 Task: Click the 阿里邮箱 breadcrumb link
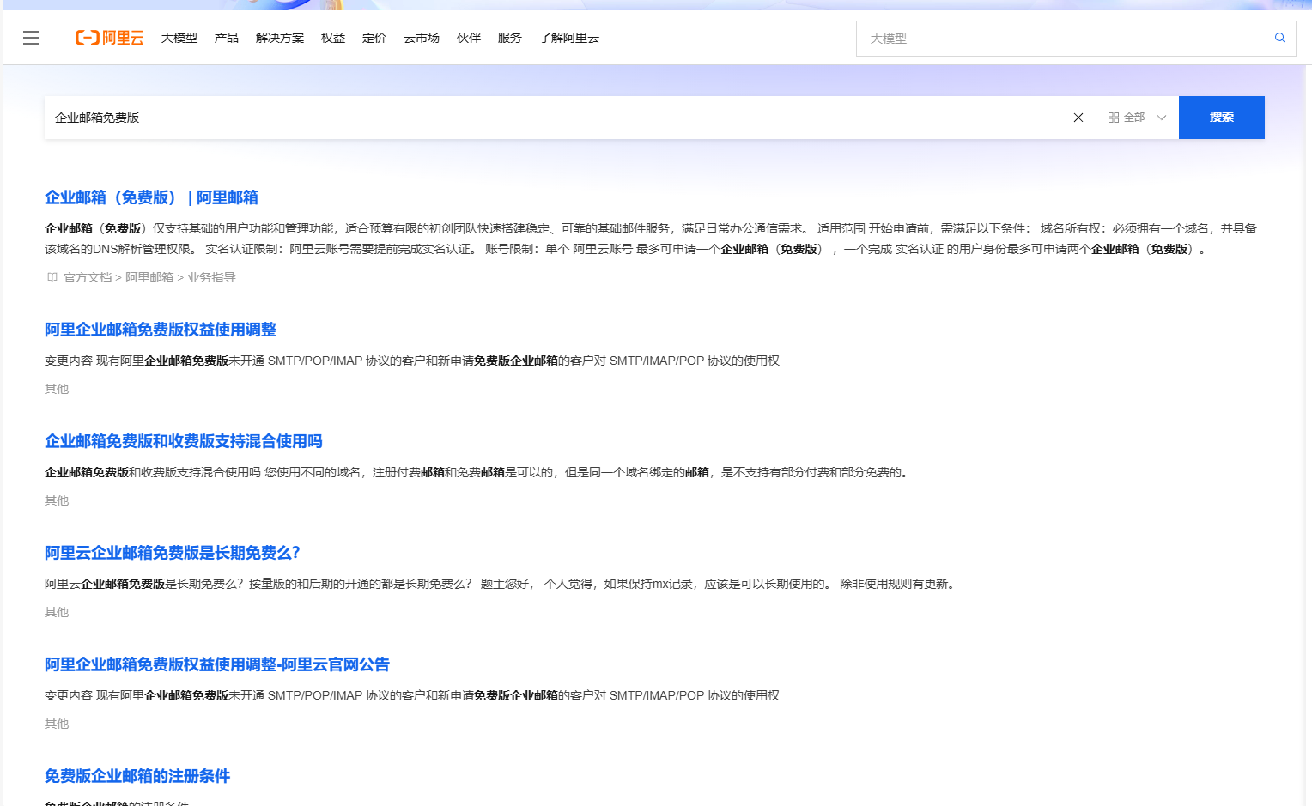point(149,277)
